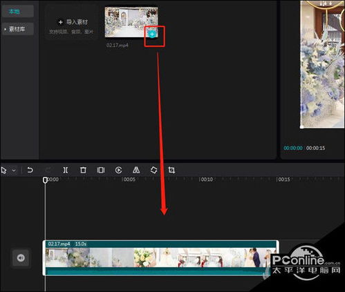
Task: Click the undo arrow icon
Action: coord(30,171)
